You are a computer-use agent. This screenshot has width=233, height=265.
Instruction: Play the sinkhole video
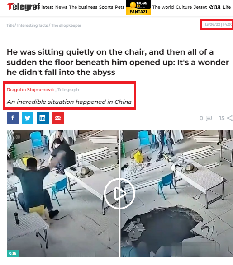[x=119, y=194]
